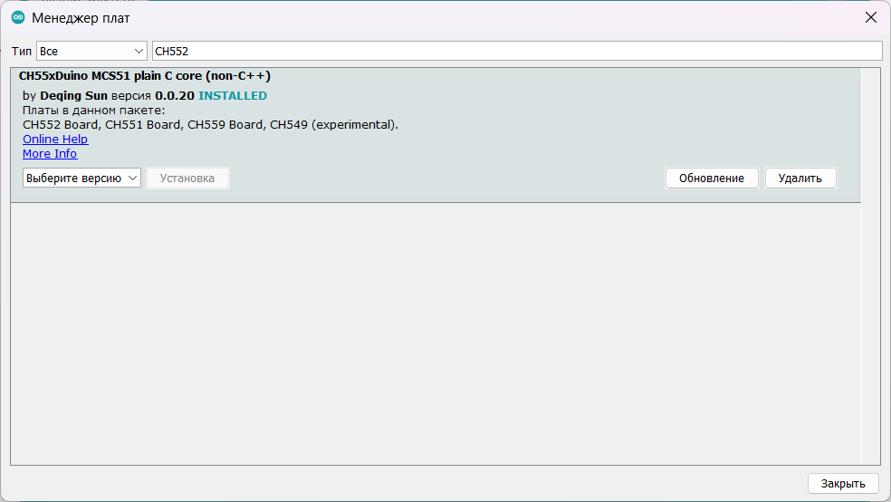The image size is (891, 502).
Task: Click the author name Deqing Sun
Action: 73,95
